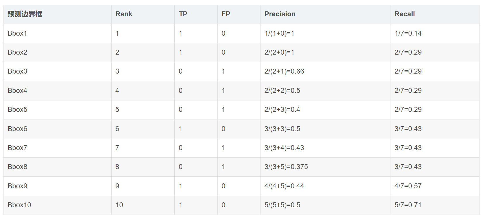The width and height of the screenshot is (483, 219).
Task: Click the Rank column header
Action: point(124,14)
